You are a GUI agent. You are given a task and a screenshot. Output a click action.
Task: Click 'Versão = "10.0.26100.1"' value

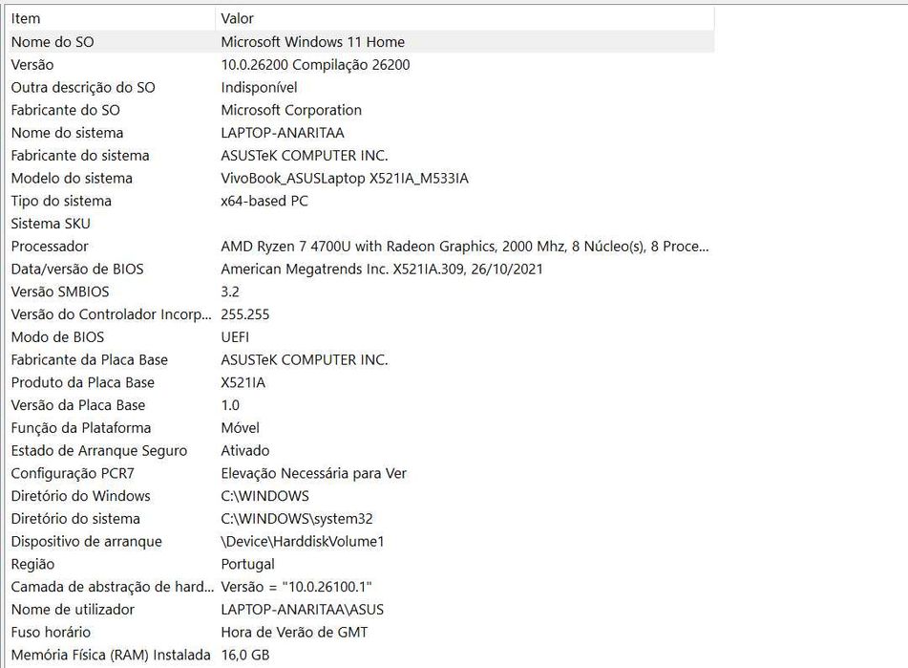297,587
